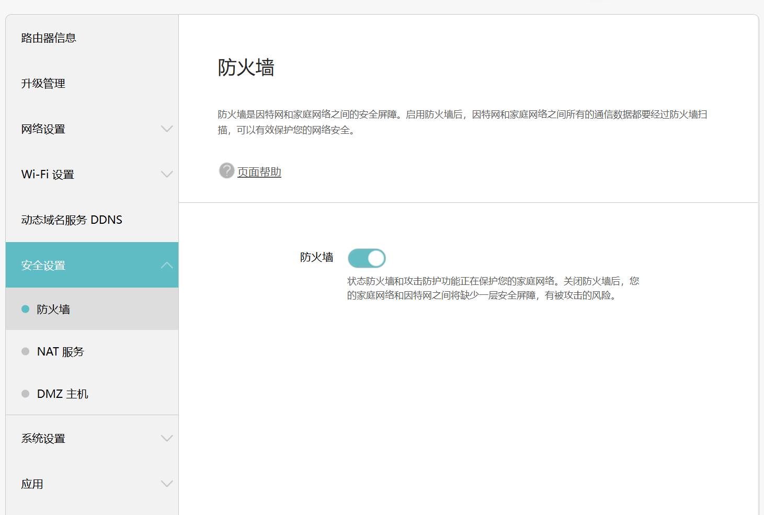Expand the Wi-Fi 设置 chevron

pyautogui.click(x=167, y=174)
